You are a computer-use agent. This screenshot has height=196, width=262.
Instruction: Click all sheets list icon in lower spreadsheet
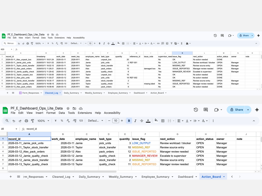19,177
